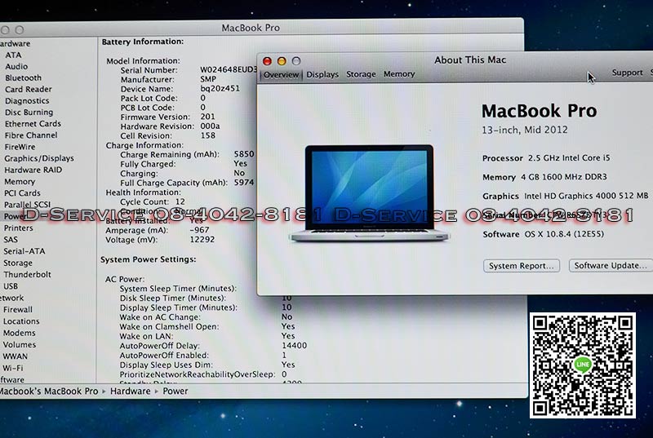
Task: Click Amperage value -967
Action: click(199, 230)
